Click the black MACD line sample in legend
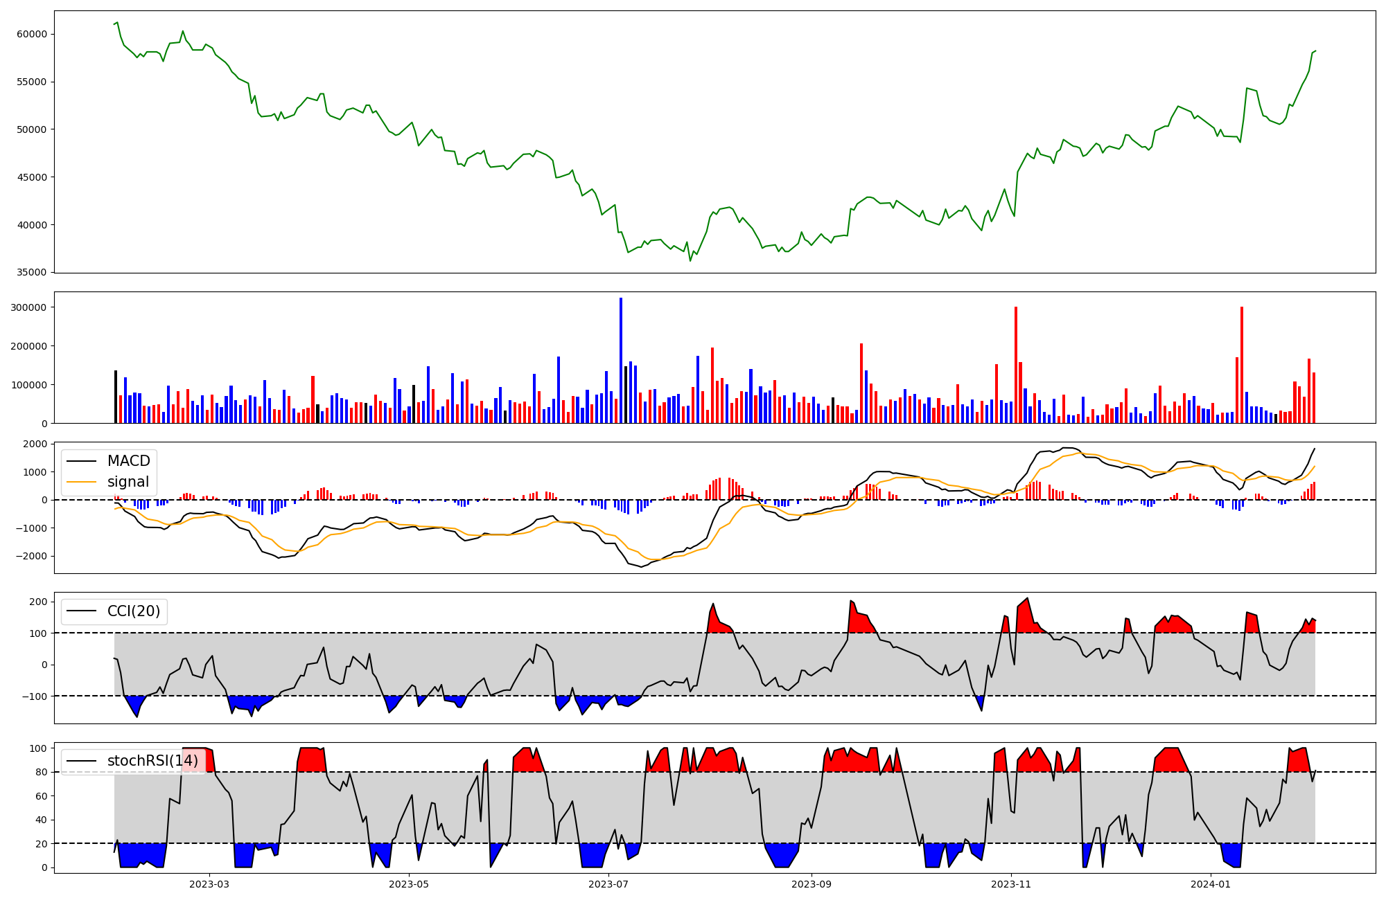 [x=83, y=462]
